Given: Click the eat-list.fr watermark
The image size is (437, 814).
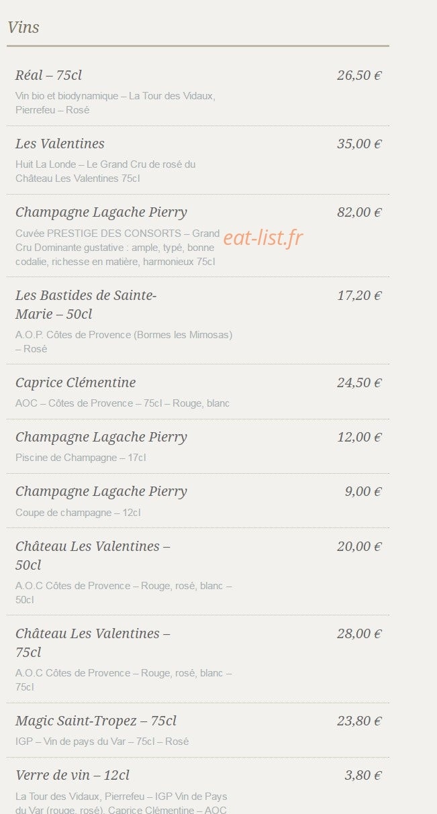Looking at the screenshot, I should [263, 238].
